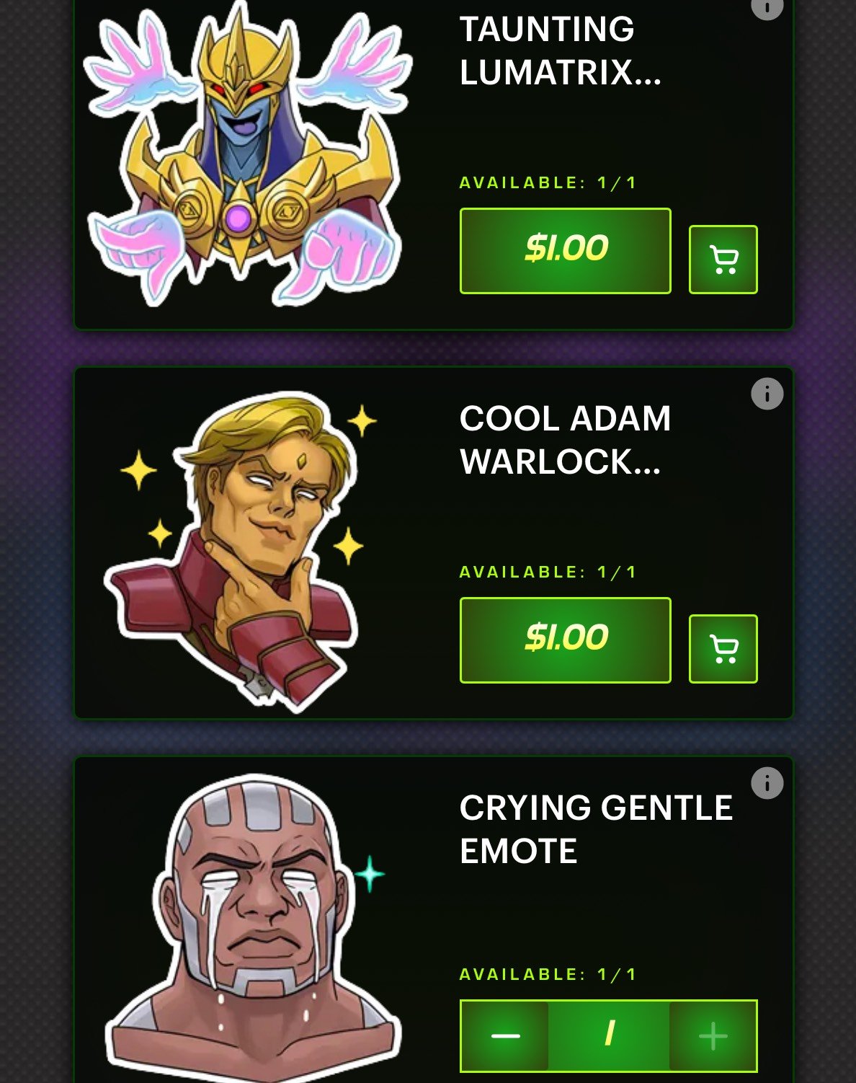Open info for Crying Gentle Emote
Viewport: 856px width, 1083px height.
pos(767,783)
